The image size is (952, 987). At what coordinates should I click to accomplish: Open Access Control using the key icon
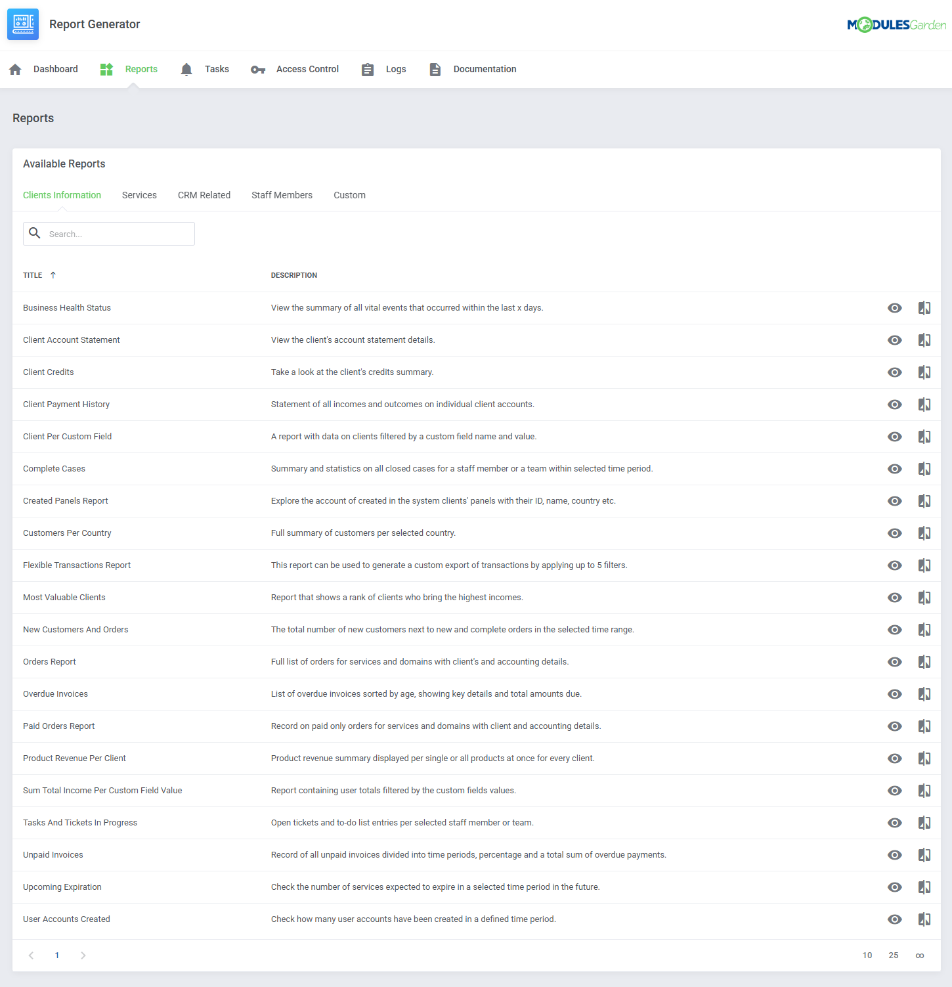258,69
